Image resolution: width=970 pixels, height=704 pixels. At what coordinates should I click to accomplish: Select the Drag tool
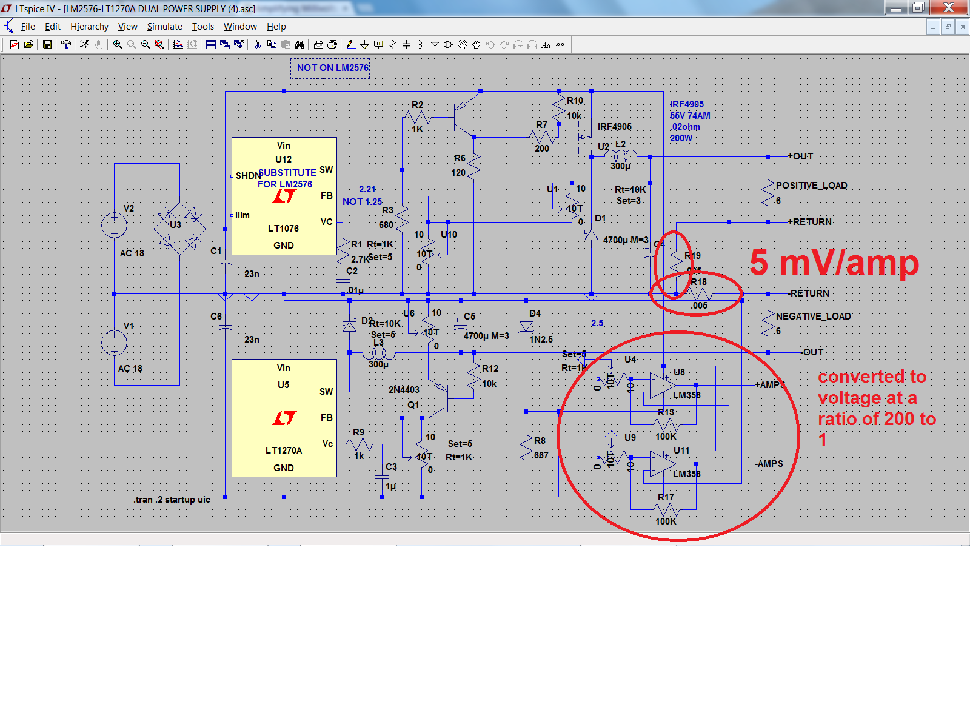click(477, 44)
